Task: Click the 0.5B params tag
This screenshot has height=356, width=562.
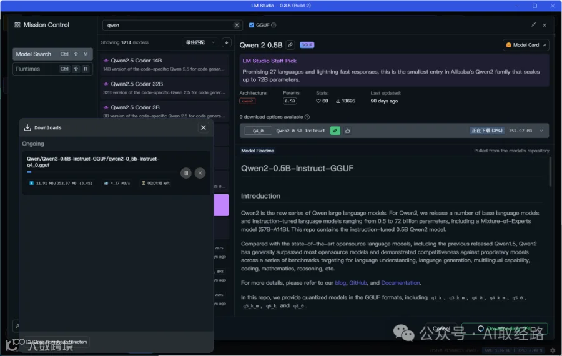Action: [290, 101]
